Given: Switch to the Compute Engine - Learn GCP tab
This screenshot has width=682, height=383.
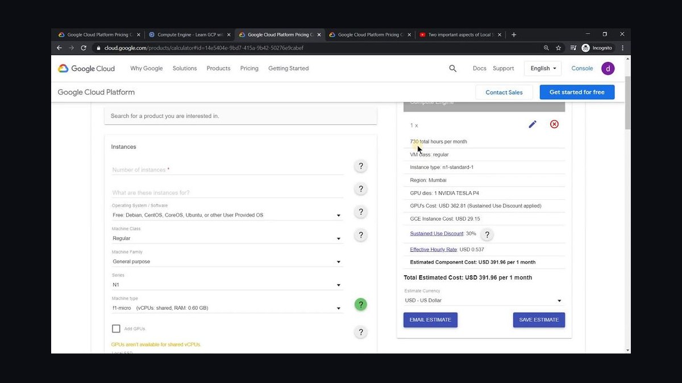Looking at the screenshot, I should pyautogui.click(x=189, y=35).
